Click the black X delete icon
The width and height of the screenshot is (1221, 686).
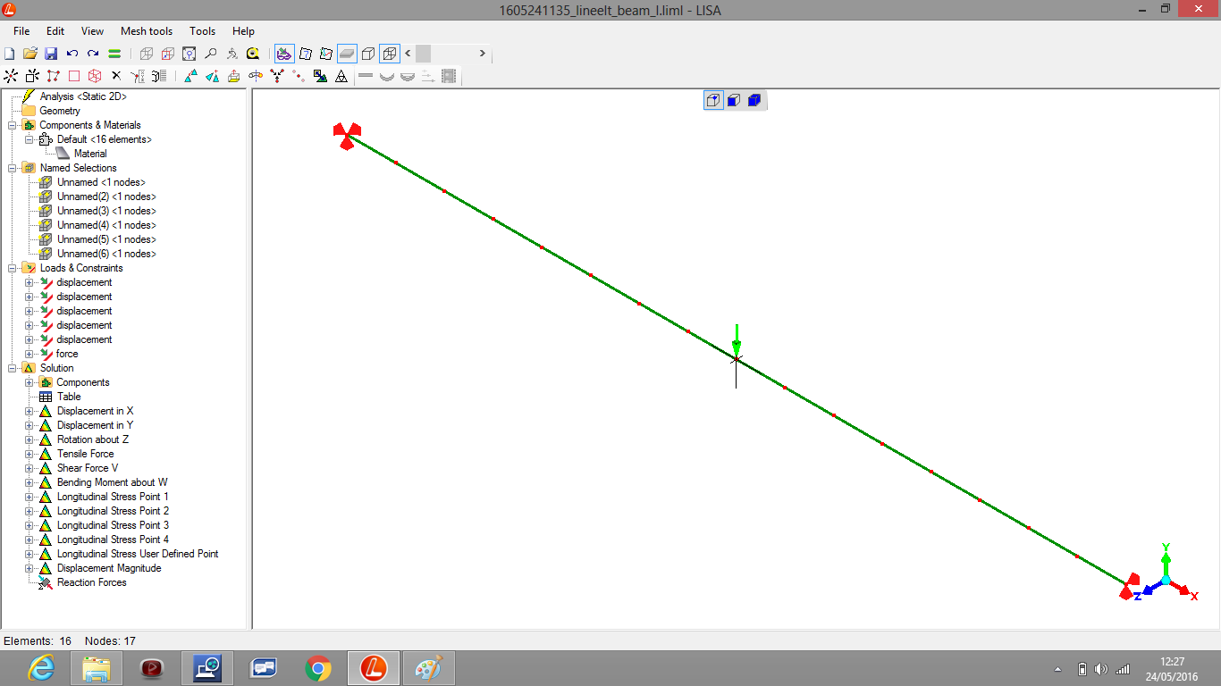tap(115, 77)
